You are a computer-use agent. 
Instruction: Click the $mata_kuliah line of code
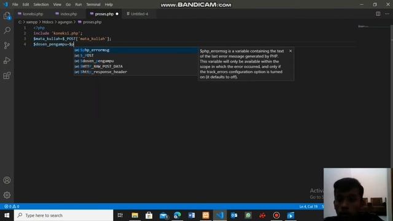click(x=72, y=39)
